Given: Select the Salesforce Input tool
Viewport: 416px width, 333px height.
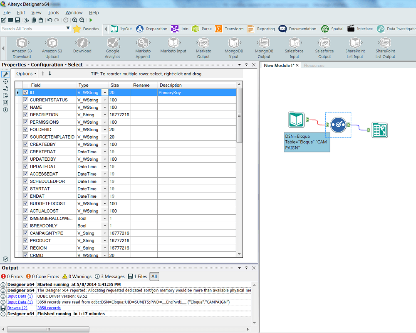Looking at the screenshot, I should pos(294,48).
